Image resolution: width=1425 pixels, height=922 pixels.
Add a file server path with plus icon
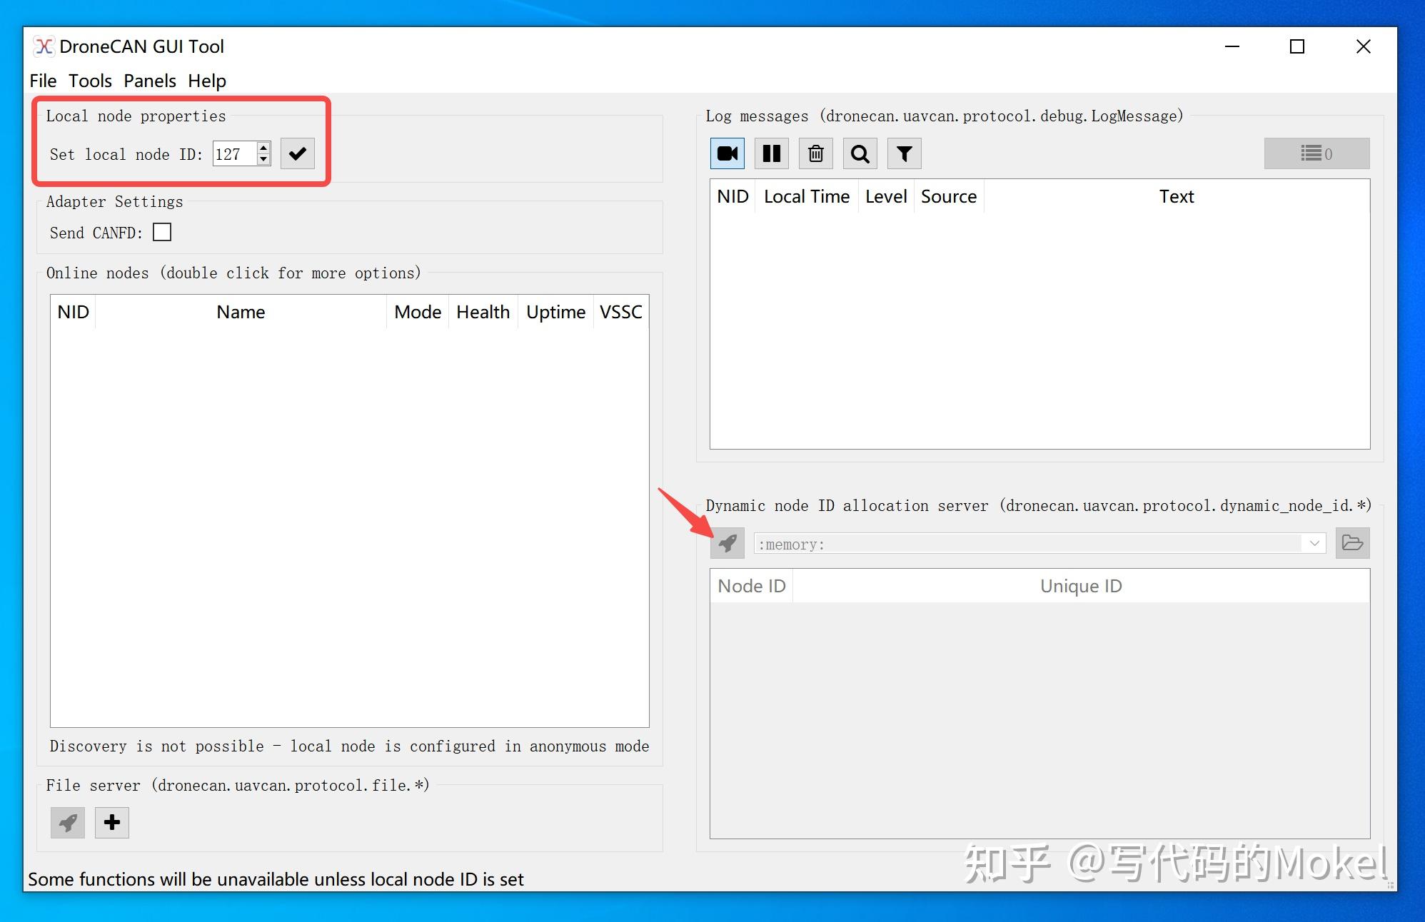pos(111,822)
